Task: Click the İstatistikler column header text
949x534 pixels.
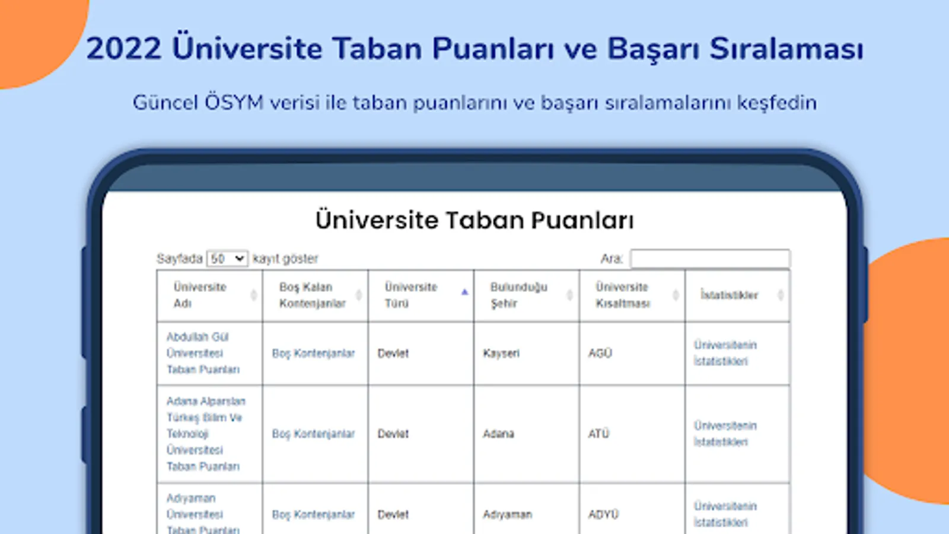Action: 729,295
